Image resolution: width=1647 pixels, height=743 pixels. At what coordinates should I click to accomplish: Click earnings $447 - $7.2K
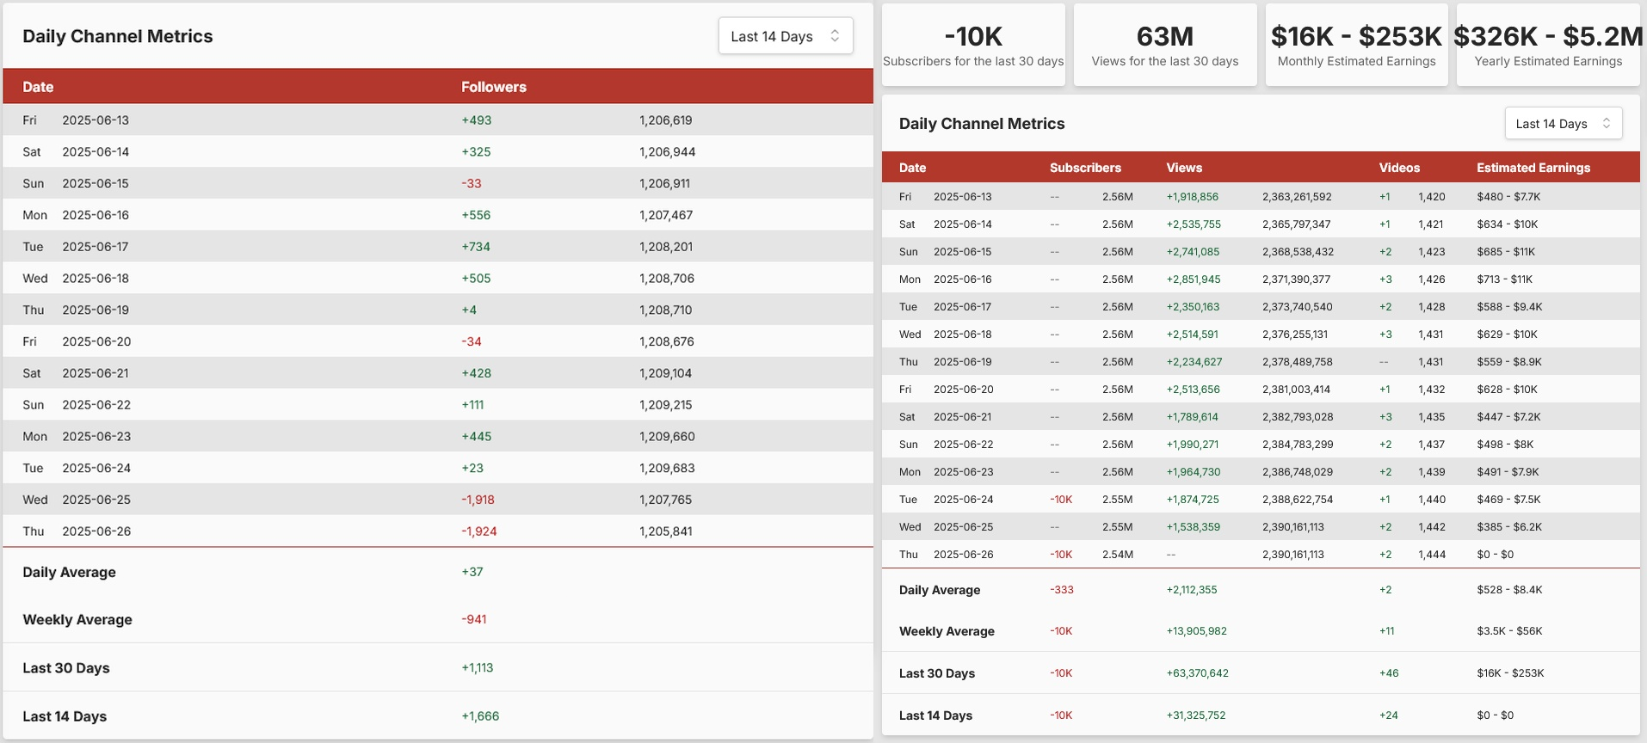[1508, 417]
